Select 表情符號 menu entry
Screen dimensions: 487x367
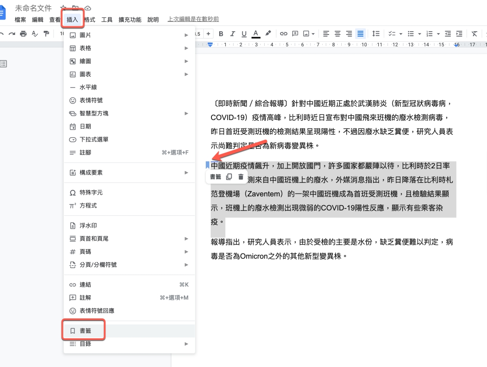click(x=129, y=100)
